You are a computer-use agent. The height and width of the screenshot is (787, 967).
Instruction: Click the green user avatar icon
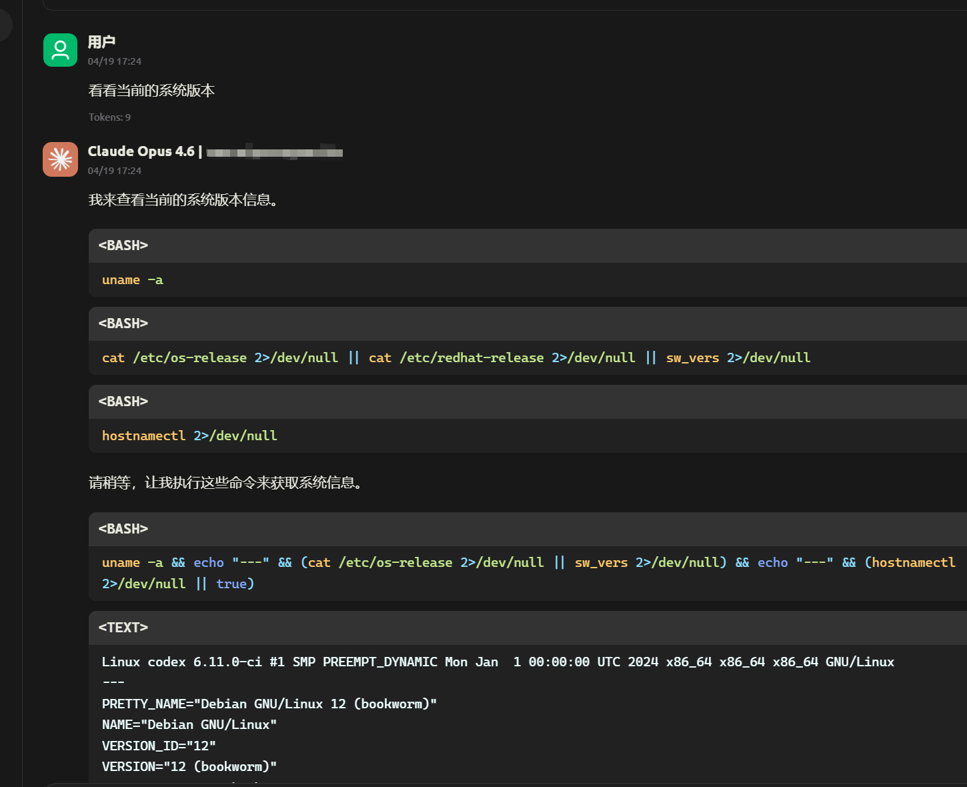(x=60, y=50)
